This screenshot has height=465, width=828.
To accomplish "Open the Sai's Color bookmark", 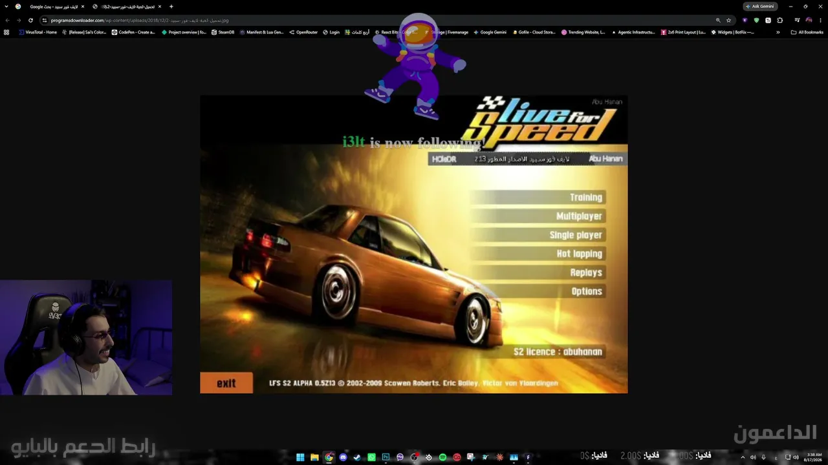I will 84,32.
